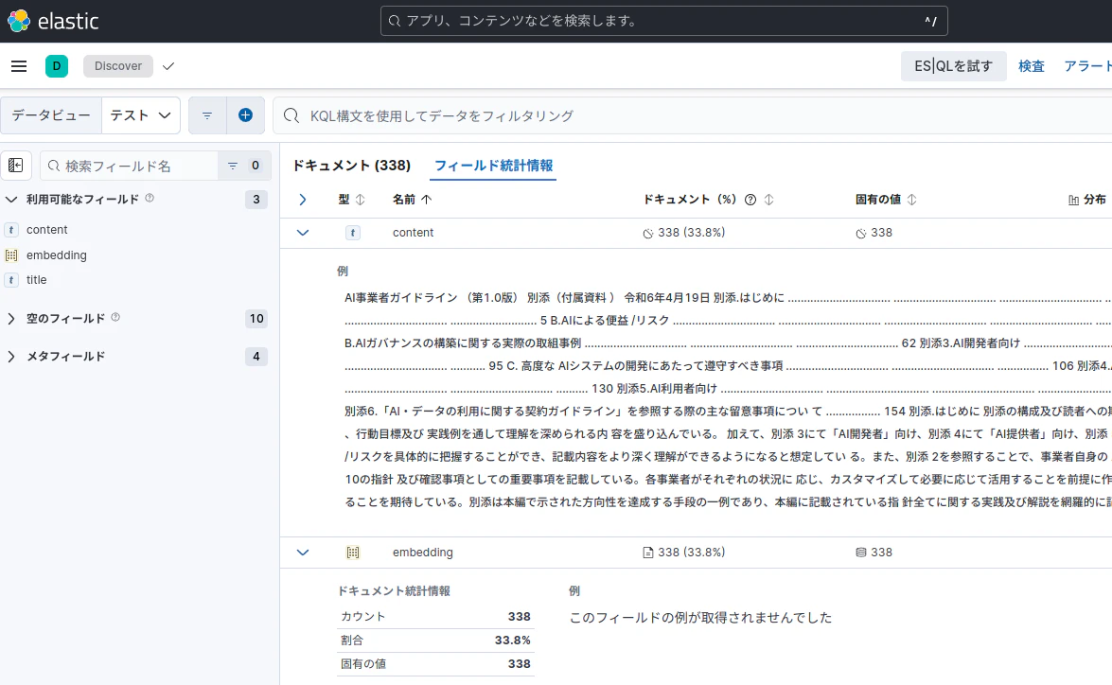1112x685 pixels.
Task: Expand all rows chevron in table header
Action: 303,200
